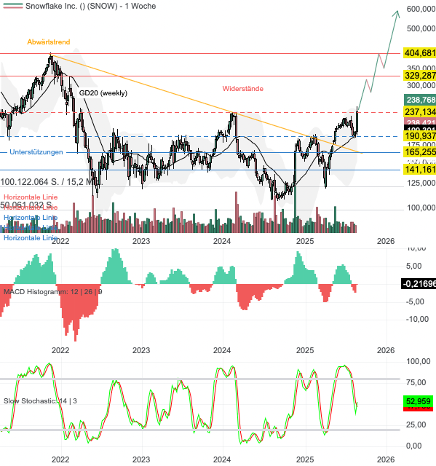Click the MACD Histogramm: 12 | 26 | 9 label
Screen dimensions: 436x466
[53, 292]
